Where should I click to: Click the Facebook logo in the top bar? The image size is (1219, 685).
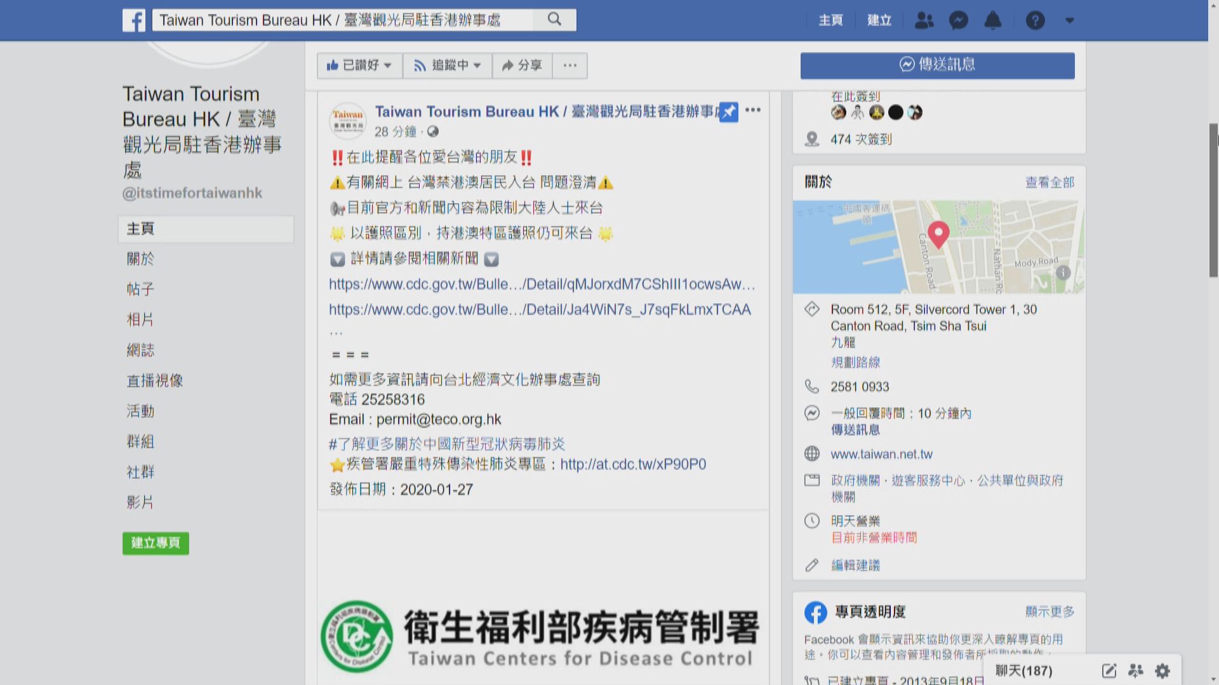pyautogui.click(x=133, y=20)
